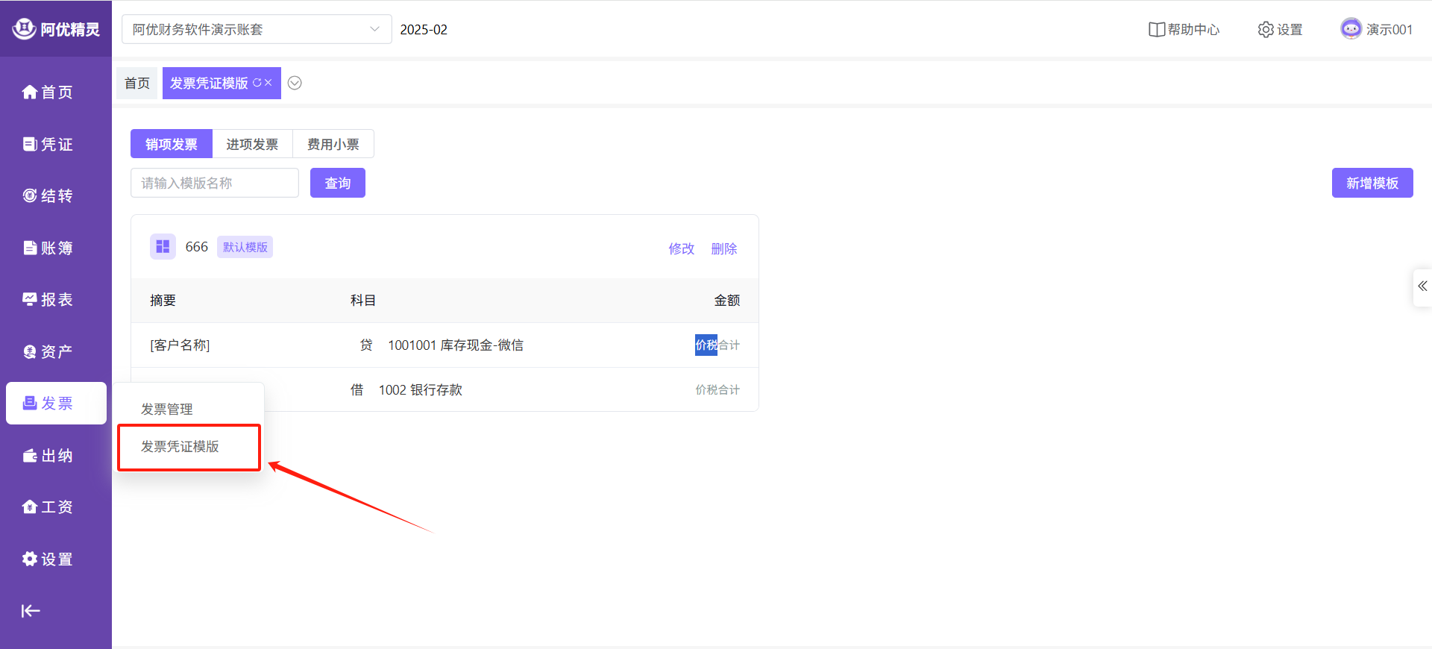Expand the account set dropdown
1432x649 pixels.
(374, 29)
